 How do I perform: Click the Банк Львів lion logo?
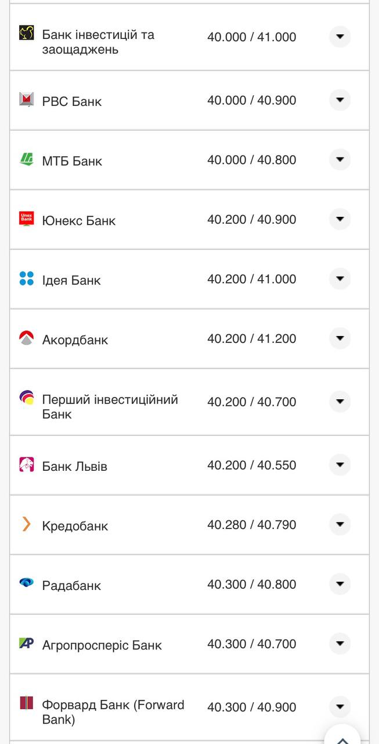point(27,464)
